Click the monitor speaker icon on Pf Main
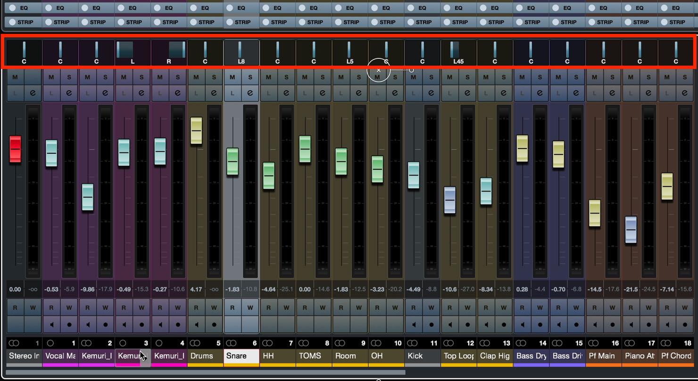Image resolution: width=698 pixels, height=381 pixels. [x=594, y=324]
